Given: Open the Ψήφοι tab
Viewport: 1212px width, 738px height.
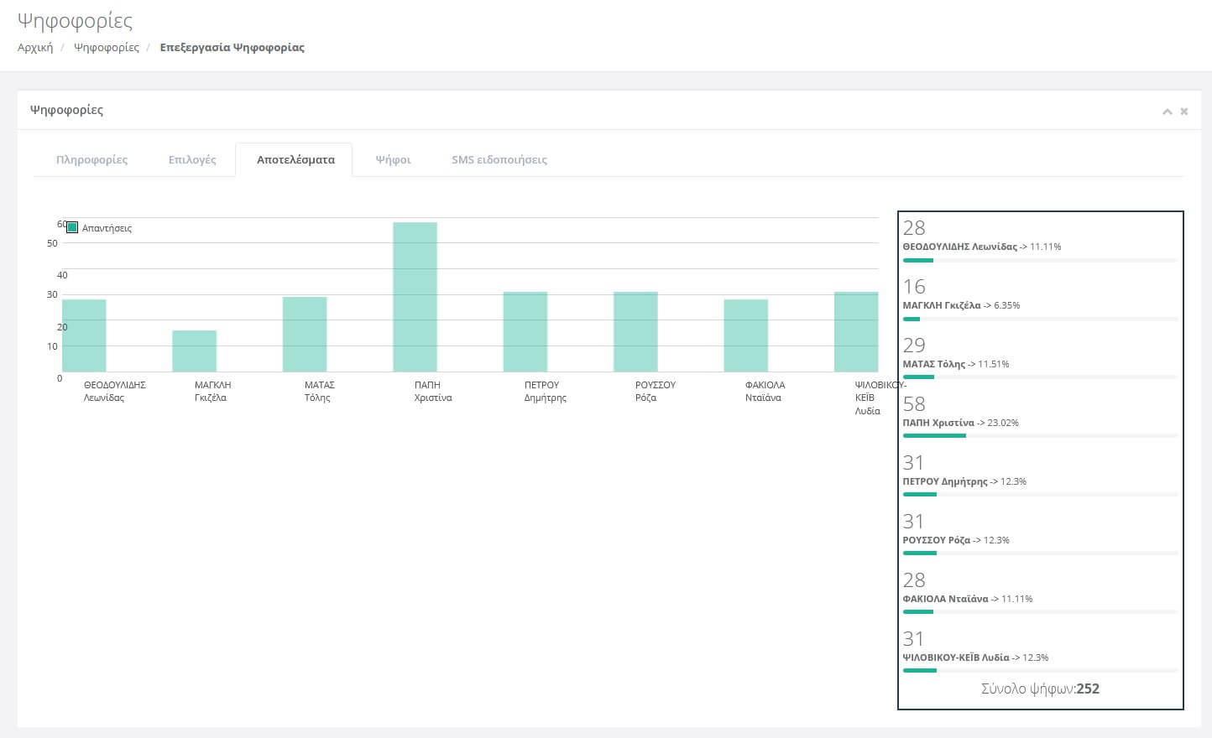Looking at the screenshot, I should click(393, 159).
